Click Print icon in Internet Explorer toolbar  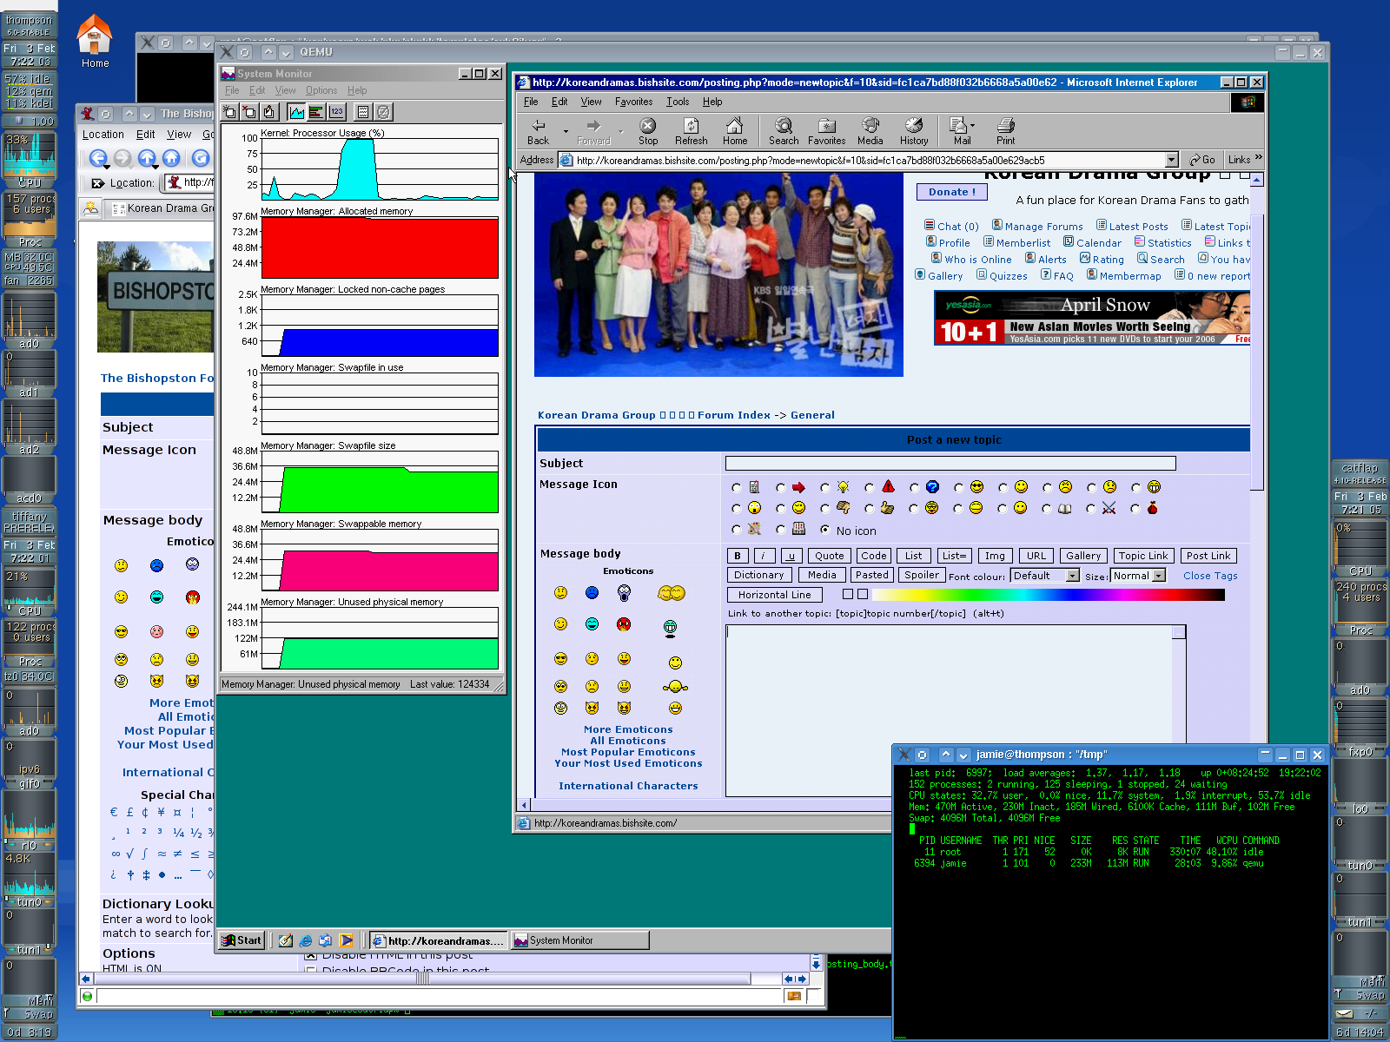[1005, 131]
